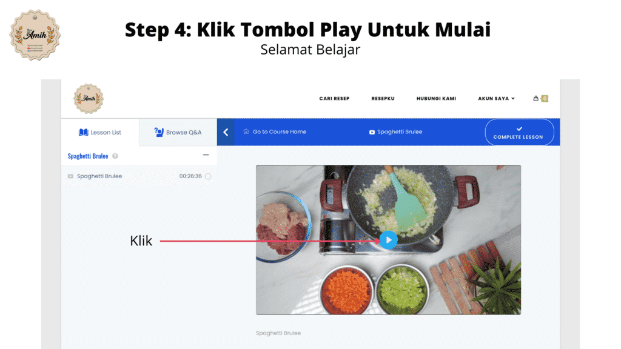This screenshot has width=621, height=349.
Task: Expand the Akun Saya dropdown menu
Action: pyautogui.click(x=496, y=99)
